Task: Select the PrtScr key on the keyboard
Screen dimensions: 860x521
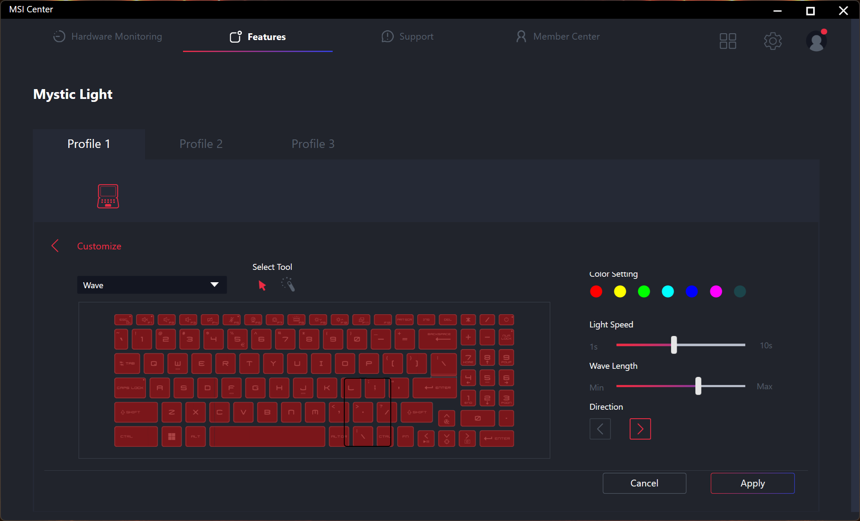Action: tap(404, 320)
